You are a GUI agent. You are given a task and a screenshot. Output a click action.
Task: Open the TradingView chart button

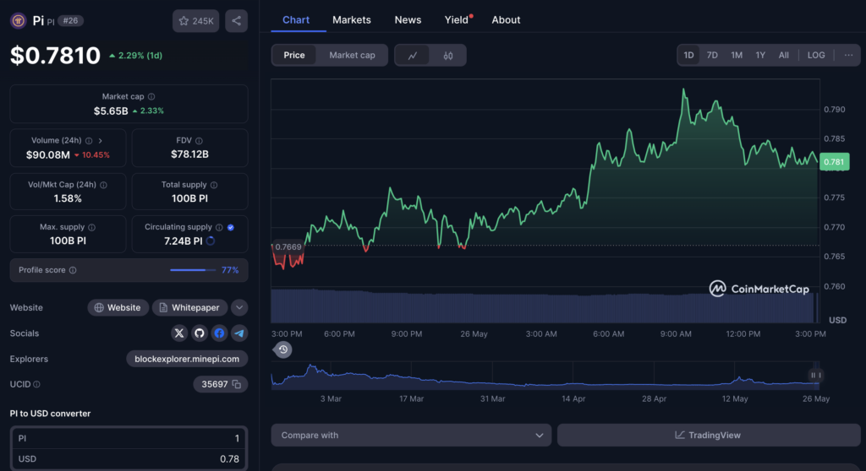click(709, 436)
